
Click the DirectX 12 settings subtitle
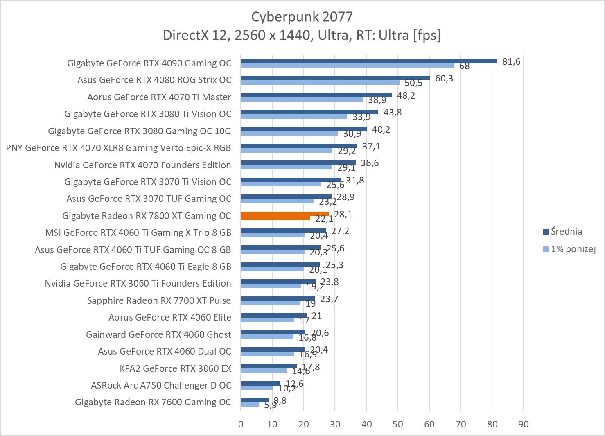tap(302, 35)
